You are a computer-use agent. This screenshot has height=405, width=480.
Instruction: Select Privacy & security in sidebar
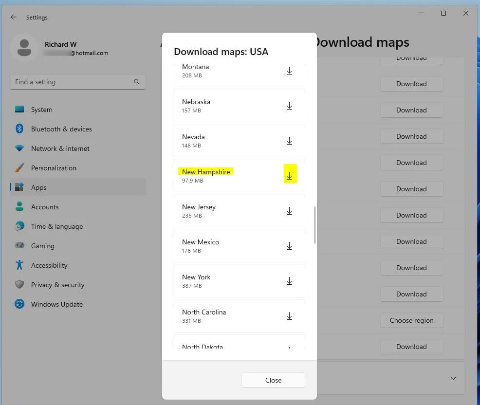point(57,285)
